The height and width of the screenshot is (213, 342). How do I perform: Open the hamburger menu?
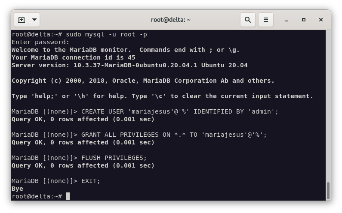[x=266, y=20]
